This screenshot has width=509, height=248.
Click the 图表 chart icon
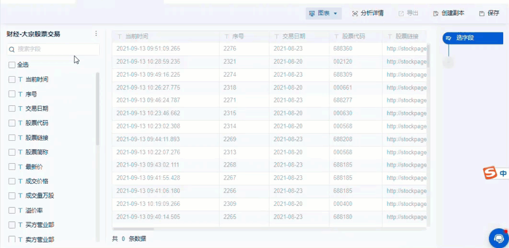point(312,13)
